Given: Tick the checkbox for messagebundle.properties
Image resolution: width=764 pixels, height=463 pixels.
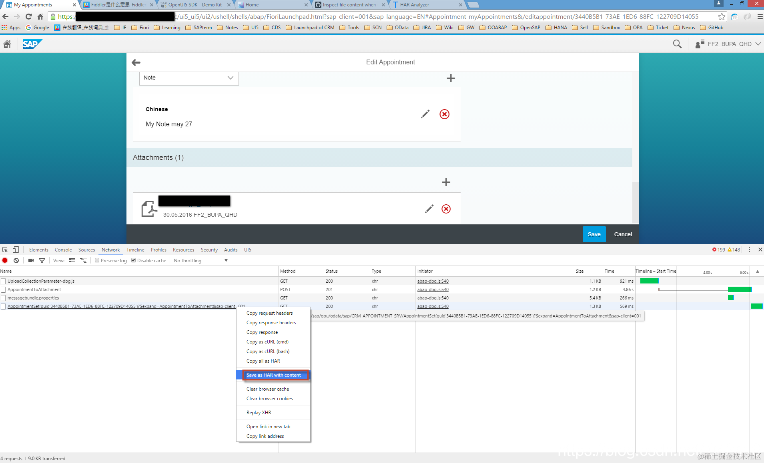Looking at the screenshot, I should (x=3, y=298).
